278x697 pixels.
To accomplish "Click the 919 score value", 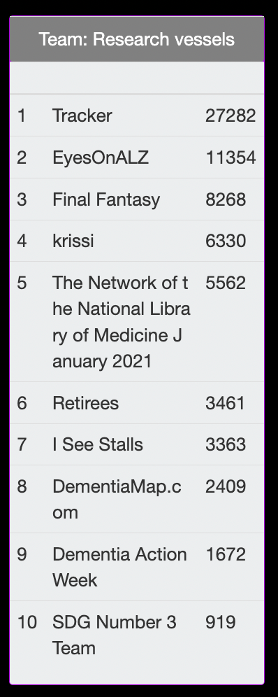I will click(x=220, y=622).
